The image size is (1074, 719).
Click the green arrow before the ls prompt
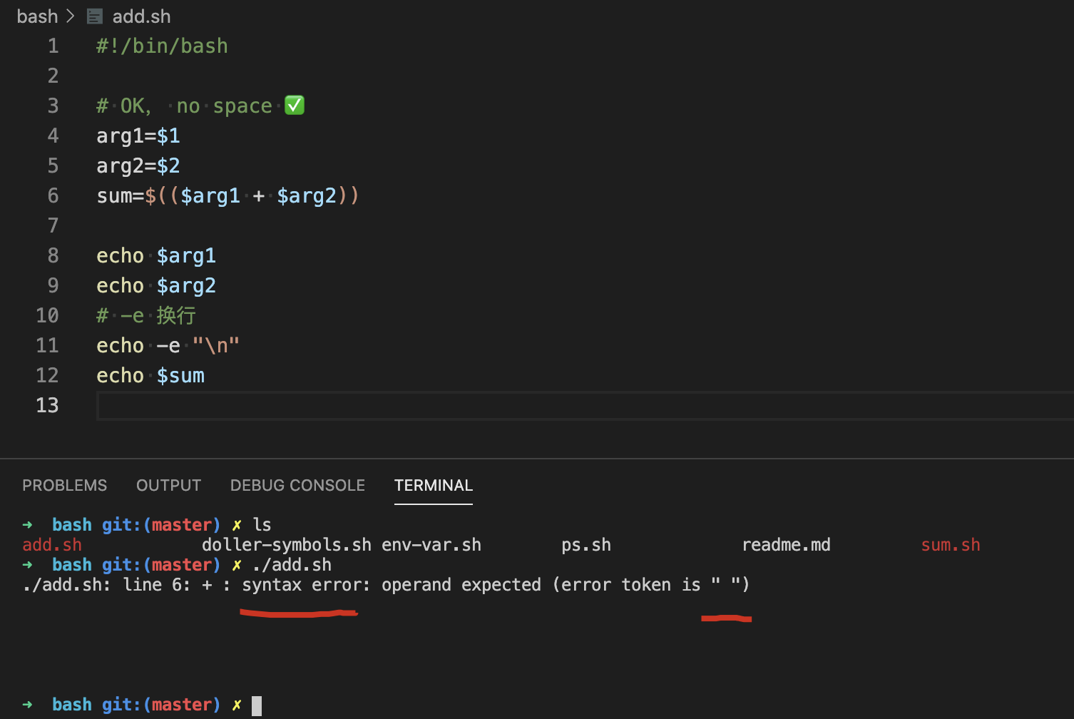[x=28, y=525]
